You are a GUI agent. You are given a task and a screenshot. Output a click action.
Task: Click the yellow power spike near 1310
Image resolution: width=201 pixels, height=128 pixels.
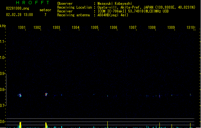pyautogui.click(x=190, y=125)
